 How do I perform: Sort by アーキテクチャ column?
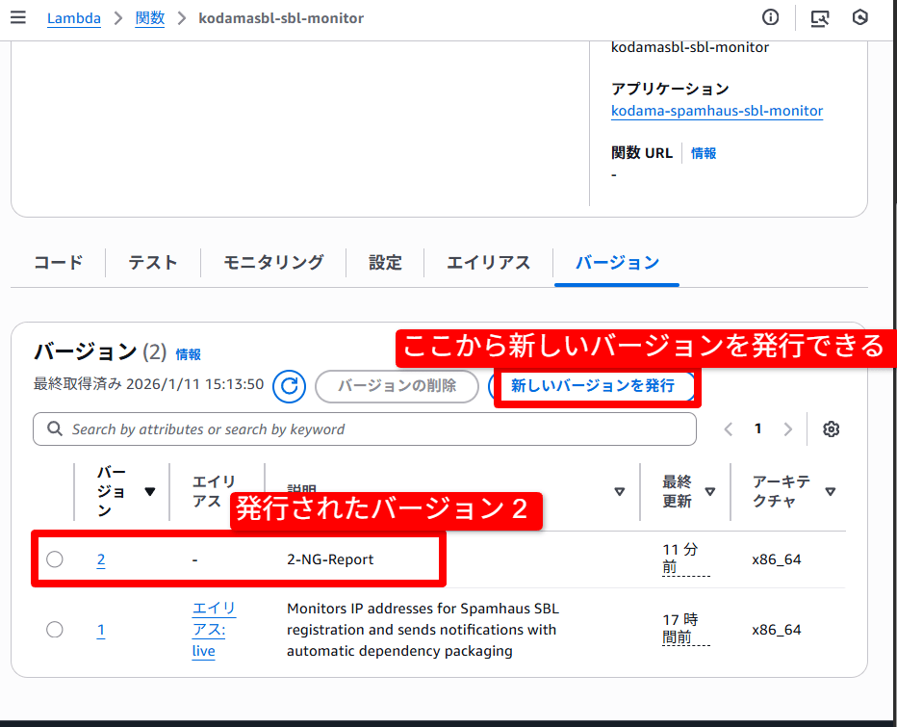(830, 491)
